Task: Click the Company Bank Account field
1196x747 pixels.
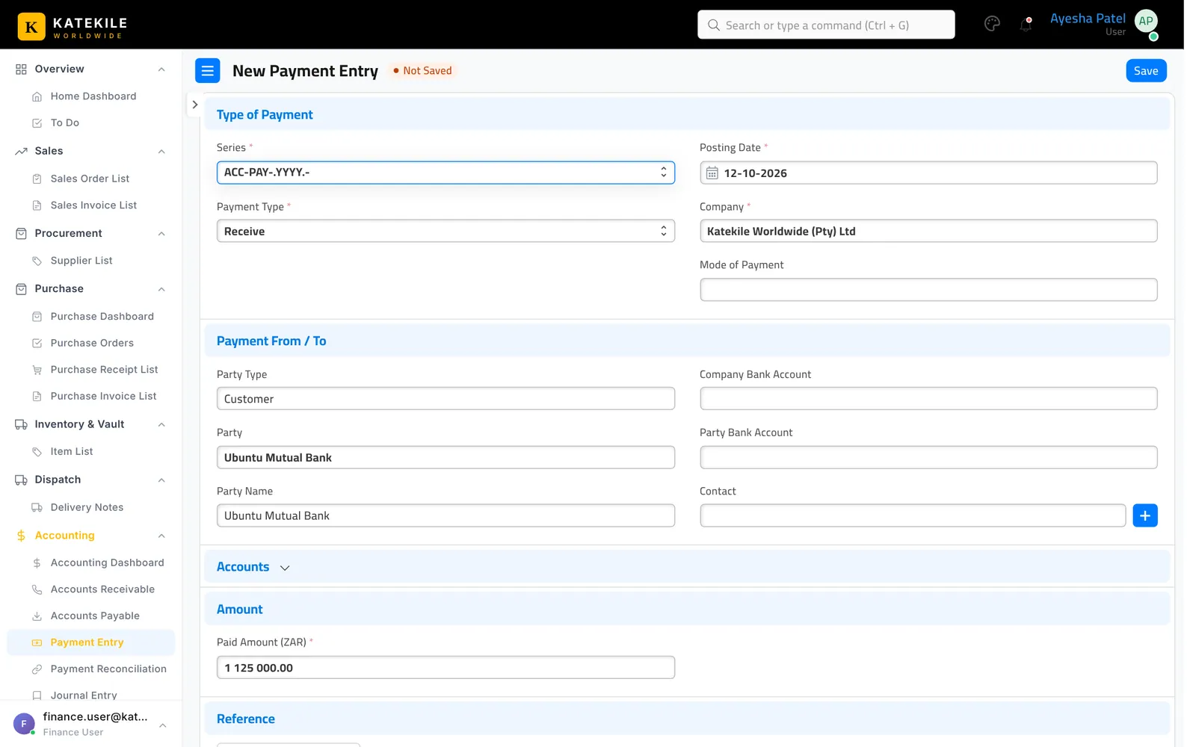Action: click(x=928, y=398)
